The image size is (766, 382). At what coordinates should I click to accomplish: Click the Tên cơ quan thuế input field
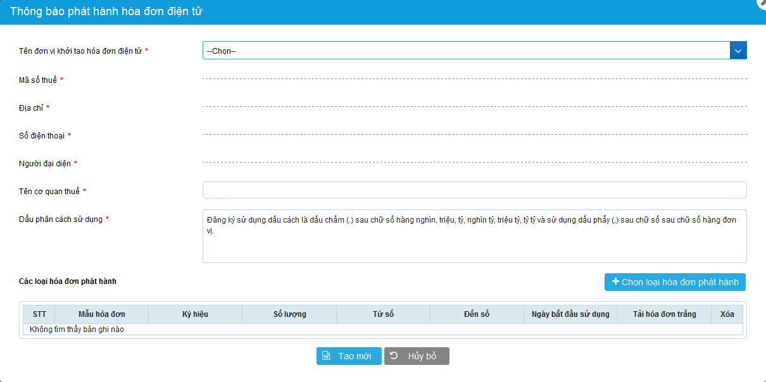[474, 190]
